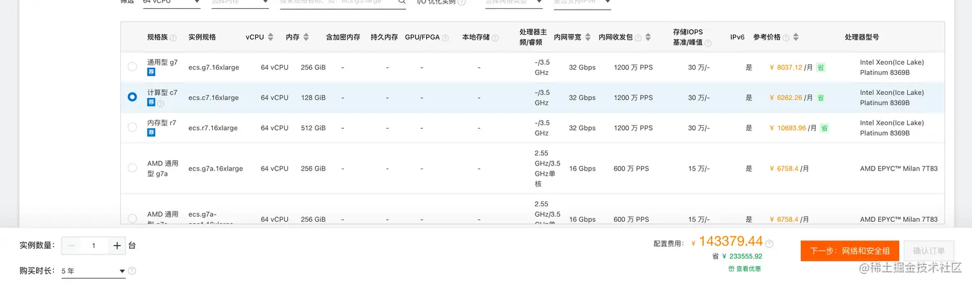Click help icon beside 购买时长 dropdown
This screenshot has width=972, height=284.
[x=132, y=271]
